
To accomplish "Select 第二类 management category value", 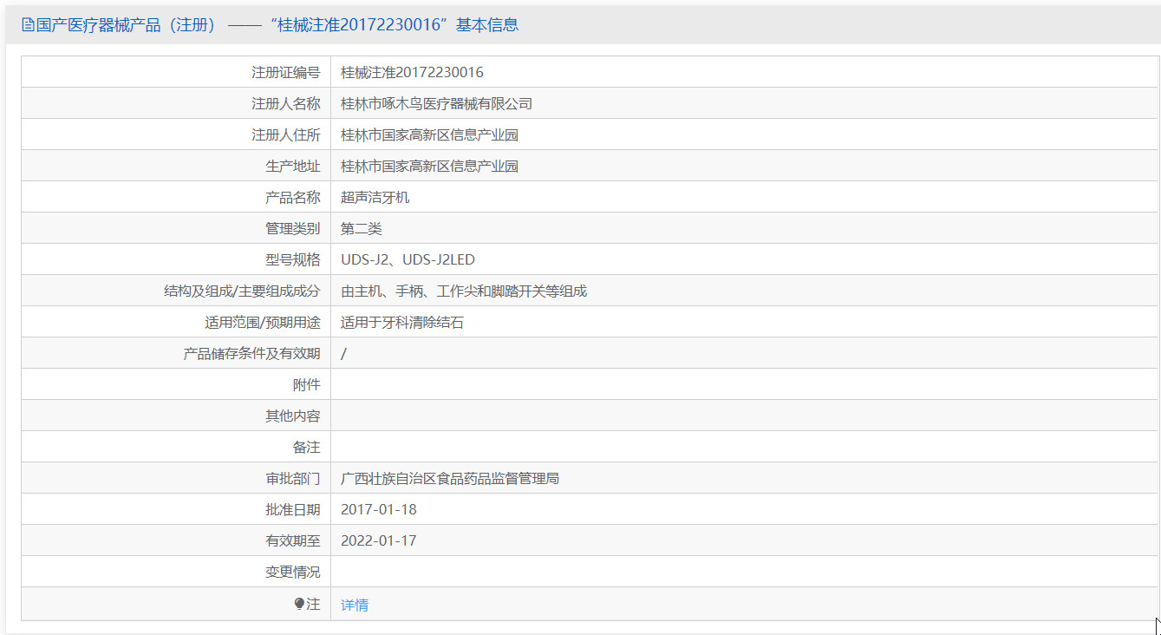I will pos(361,228).
